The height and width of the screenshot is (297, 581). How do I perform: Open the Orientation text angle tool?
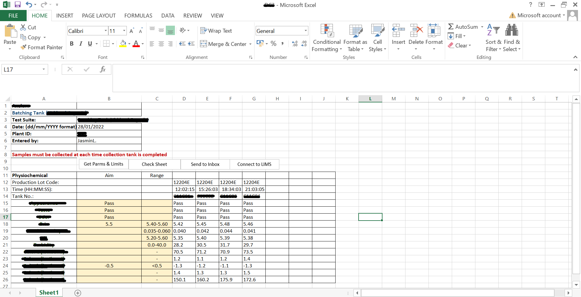point(182,30)
